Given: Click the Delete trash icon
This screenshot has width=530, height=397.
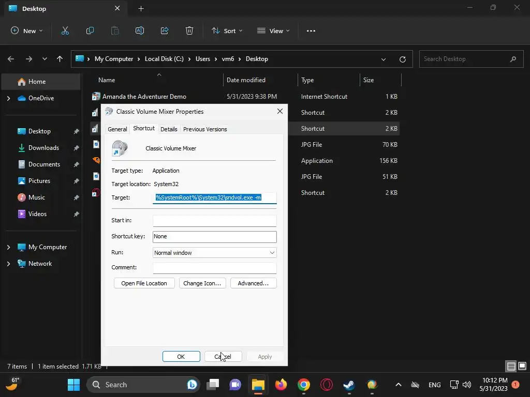Looking at the screenshot, I should (x=189, y=30).
